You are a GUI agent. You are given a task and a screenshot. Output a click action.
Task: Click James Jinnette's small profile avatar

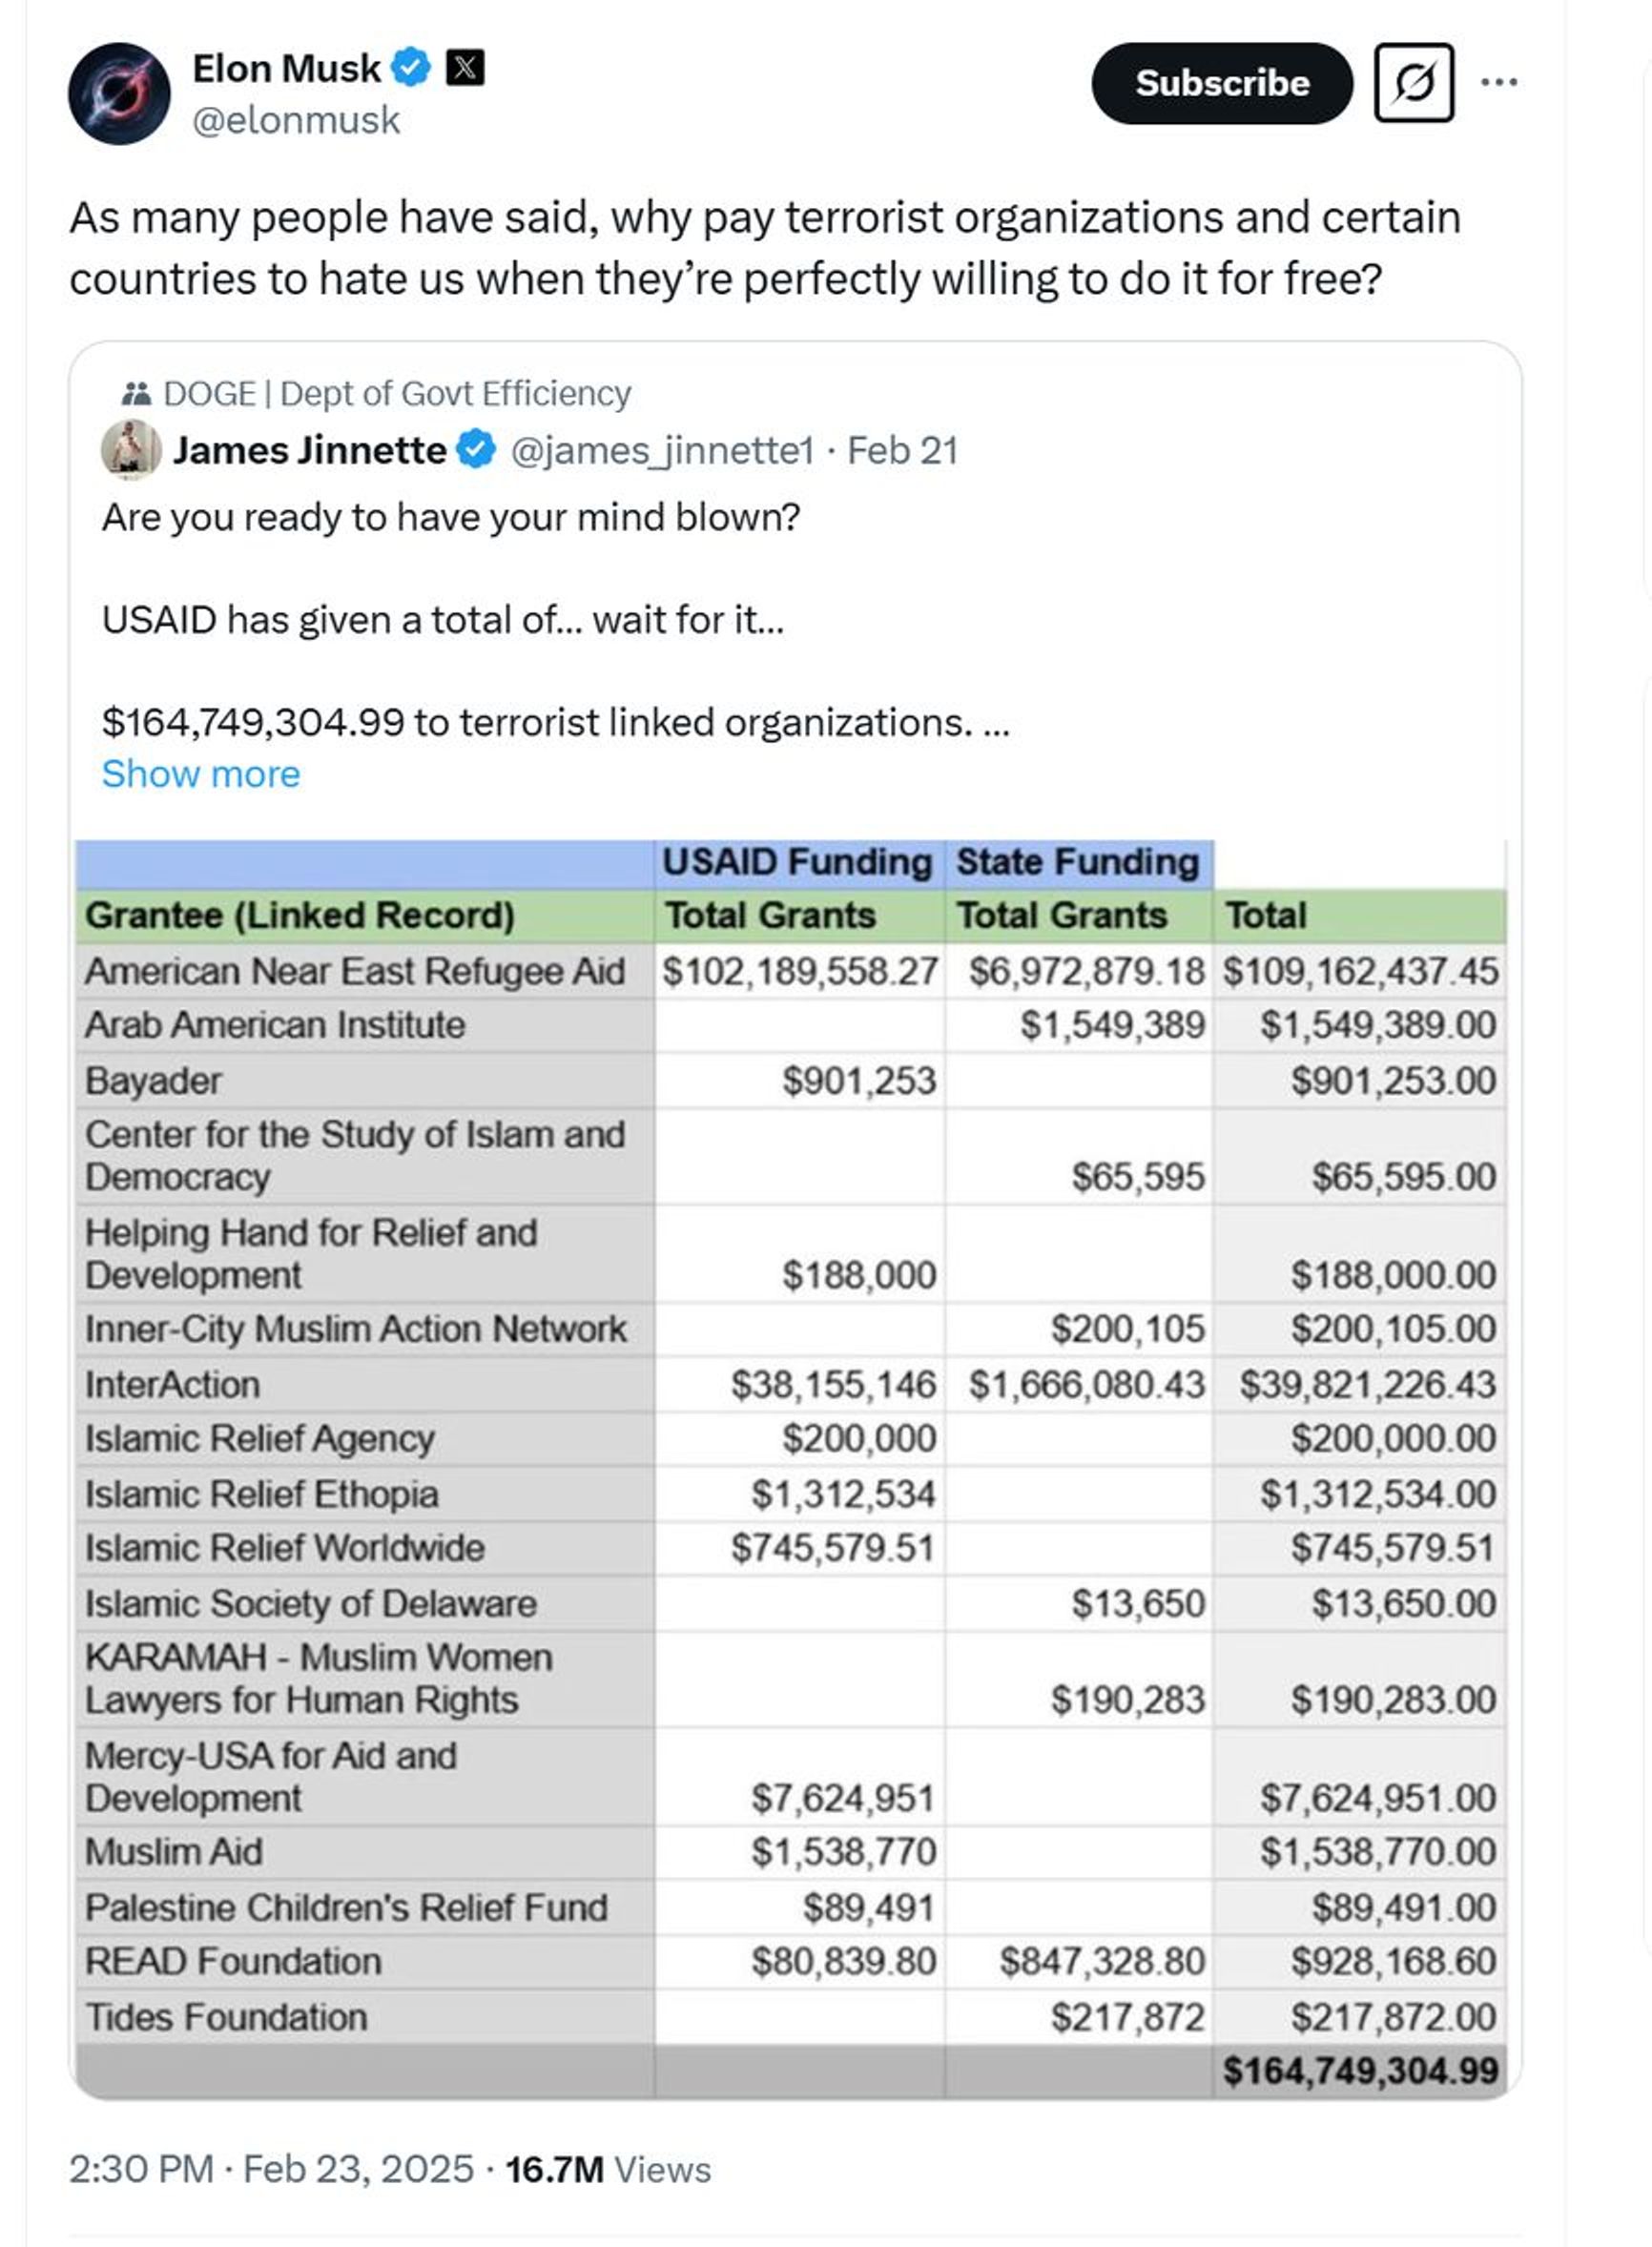(131, 450)
